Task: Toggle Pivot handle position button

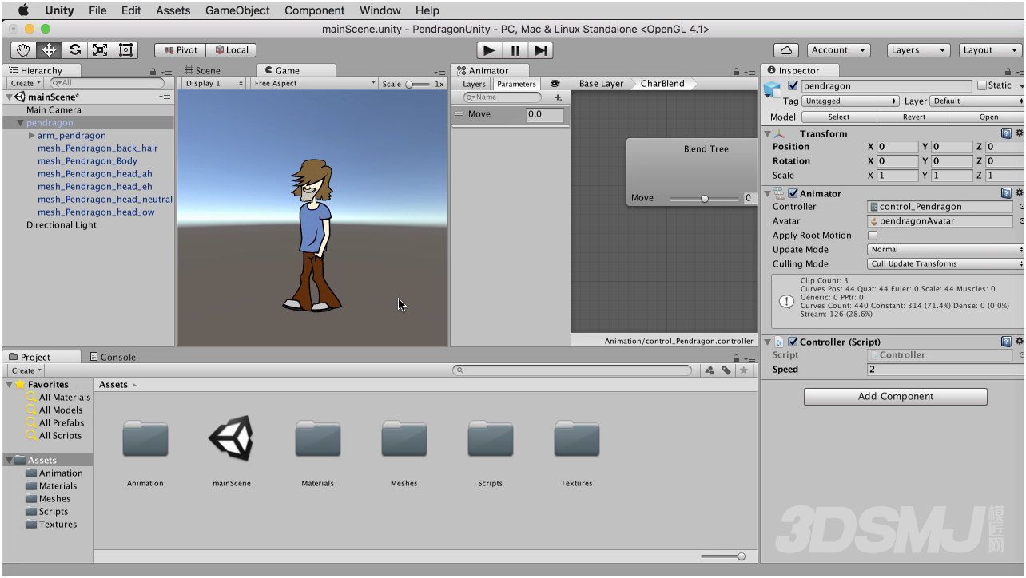Action: 181,49
